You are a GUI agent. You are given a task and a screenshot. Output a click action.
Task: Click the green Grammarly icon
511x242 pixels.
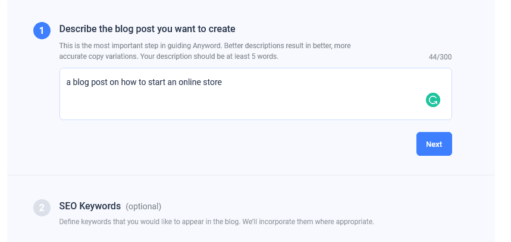(433, 100)
